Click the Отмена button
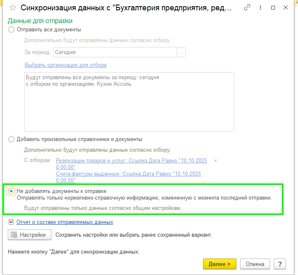This screenshot has height=275, width=298. (255, 264)
